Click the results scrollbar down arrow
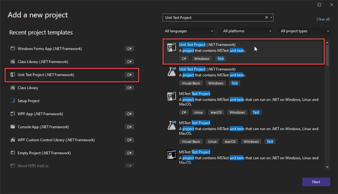The width and height of the screenshot is (338, 194). (327, 167)
